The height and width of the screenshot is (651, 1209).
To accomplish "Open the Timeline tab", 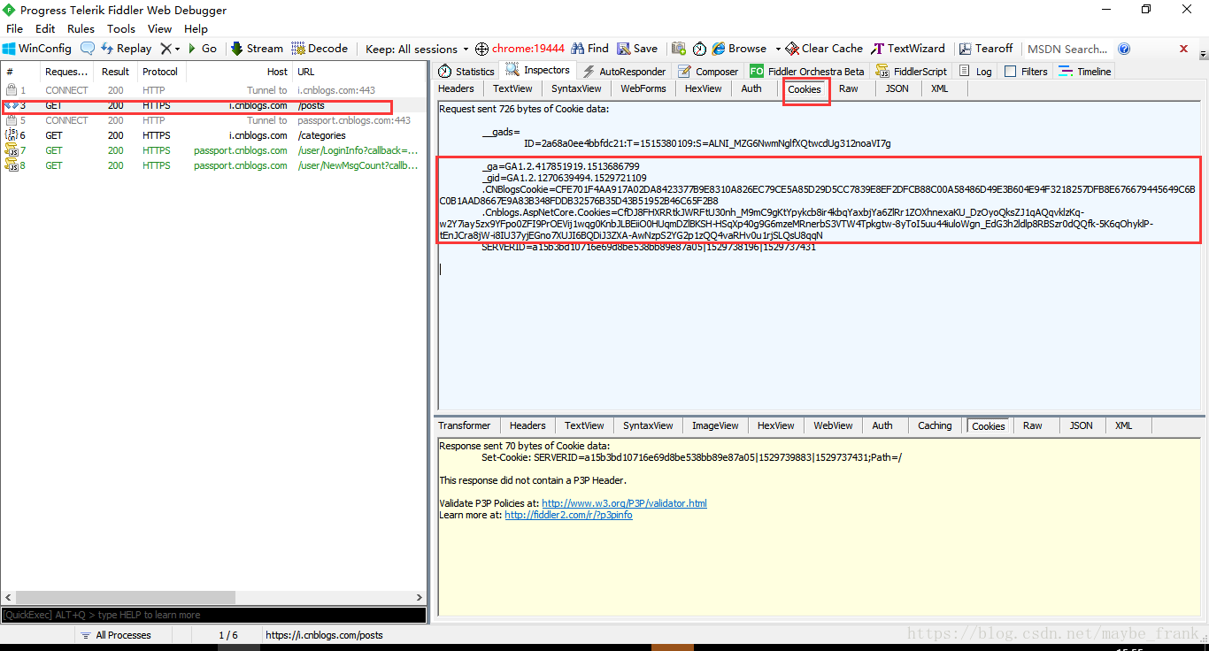I will [x=1085, y=72].
